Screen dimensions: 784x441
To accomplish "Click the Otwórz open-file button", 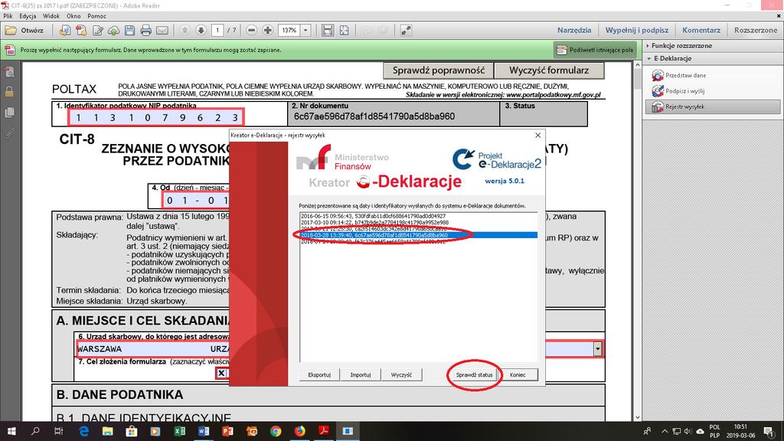I will tap(24, 31).
